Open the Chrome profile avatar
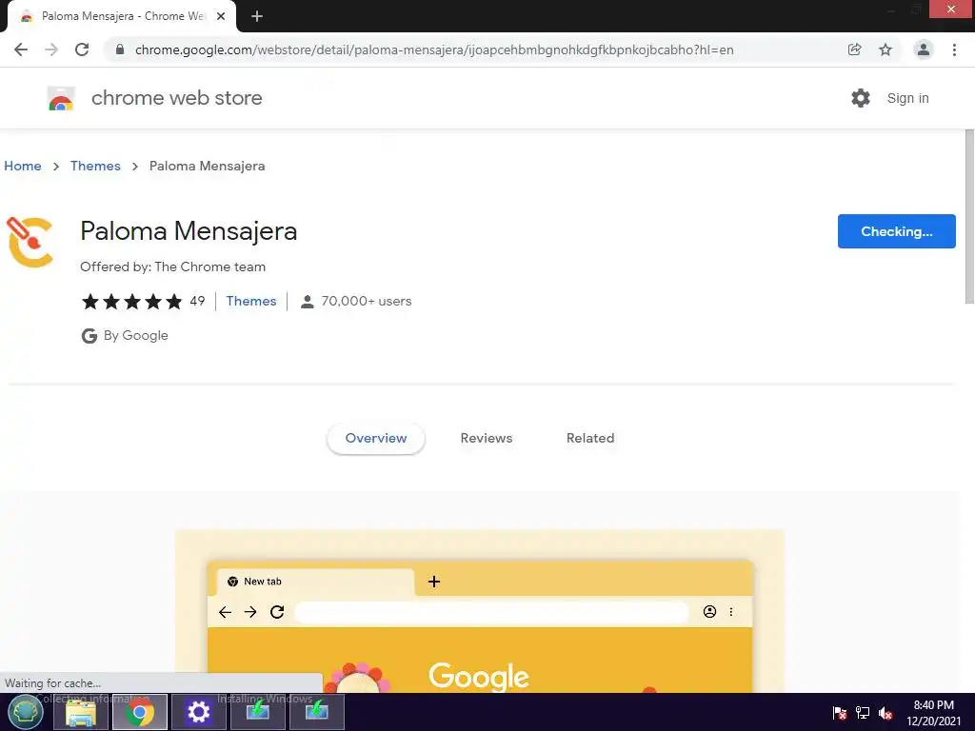Viewport: 975px width, 731px height. click(x=924, y=49)
